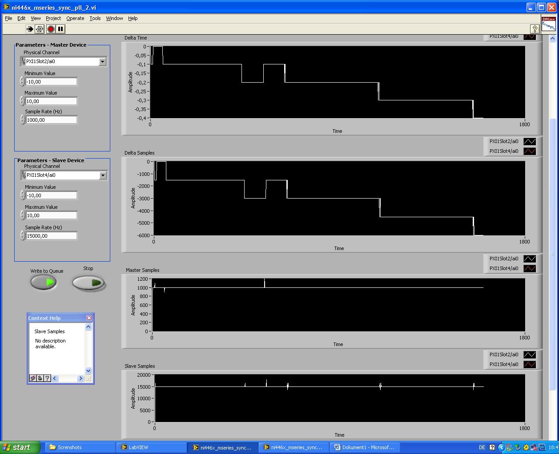Click the stepper beside Master Sample Rate
This screenshot has width=559, height=454.
coord(22,120)
